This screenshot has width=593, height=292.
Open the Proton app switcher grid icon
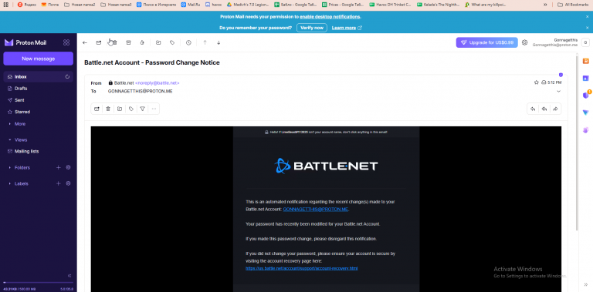(66, 42)
